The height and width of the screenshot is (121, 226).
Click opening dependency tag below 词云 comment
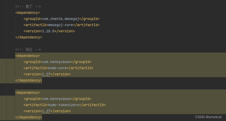[28, 56]
